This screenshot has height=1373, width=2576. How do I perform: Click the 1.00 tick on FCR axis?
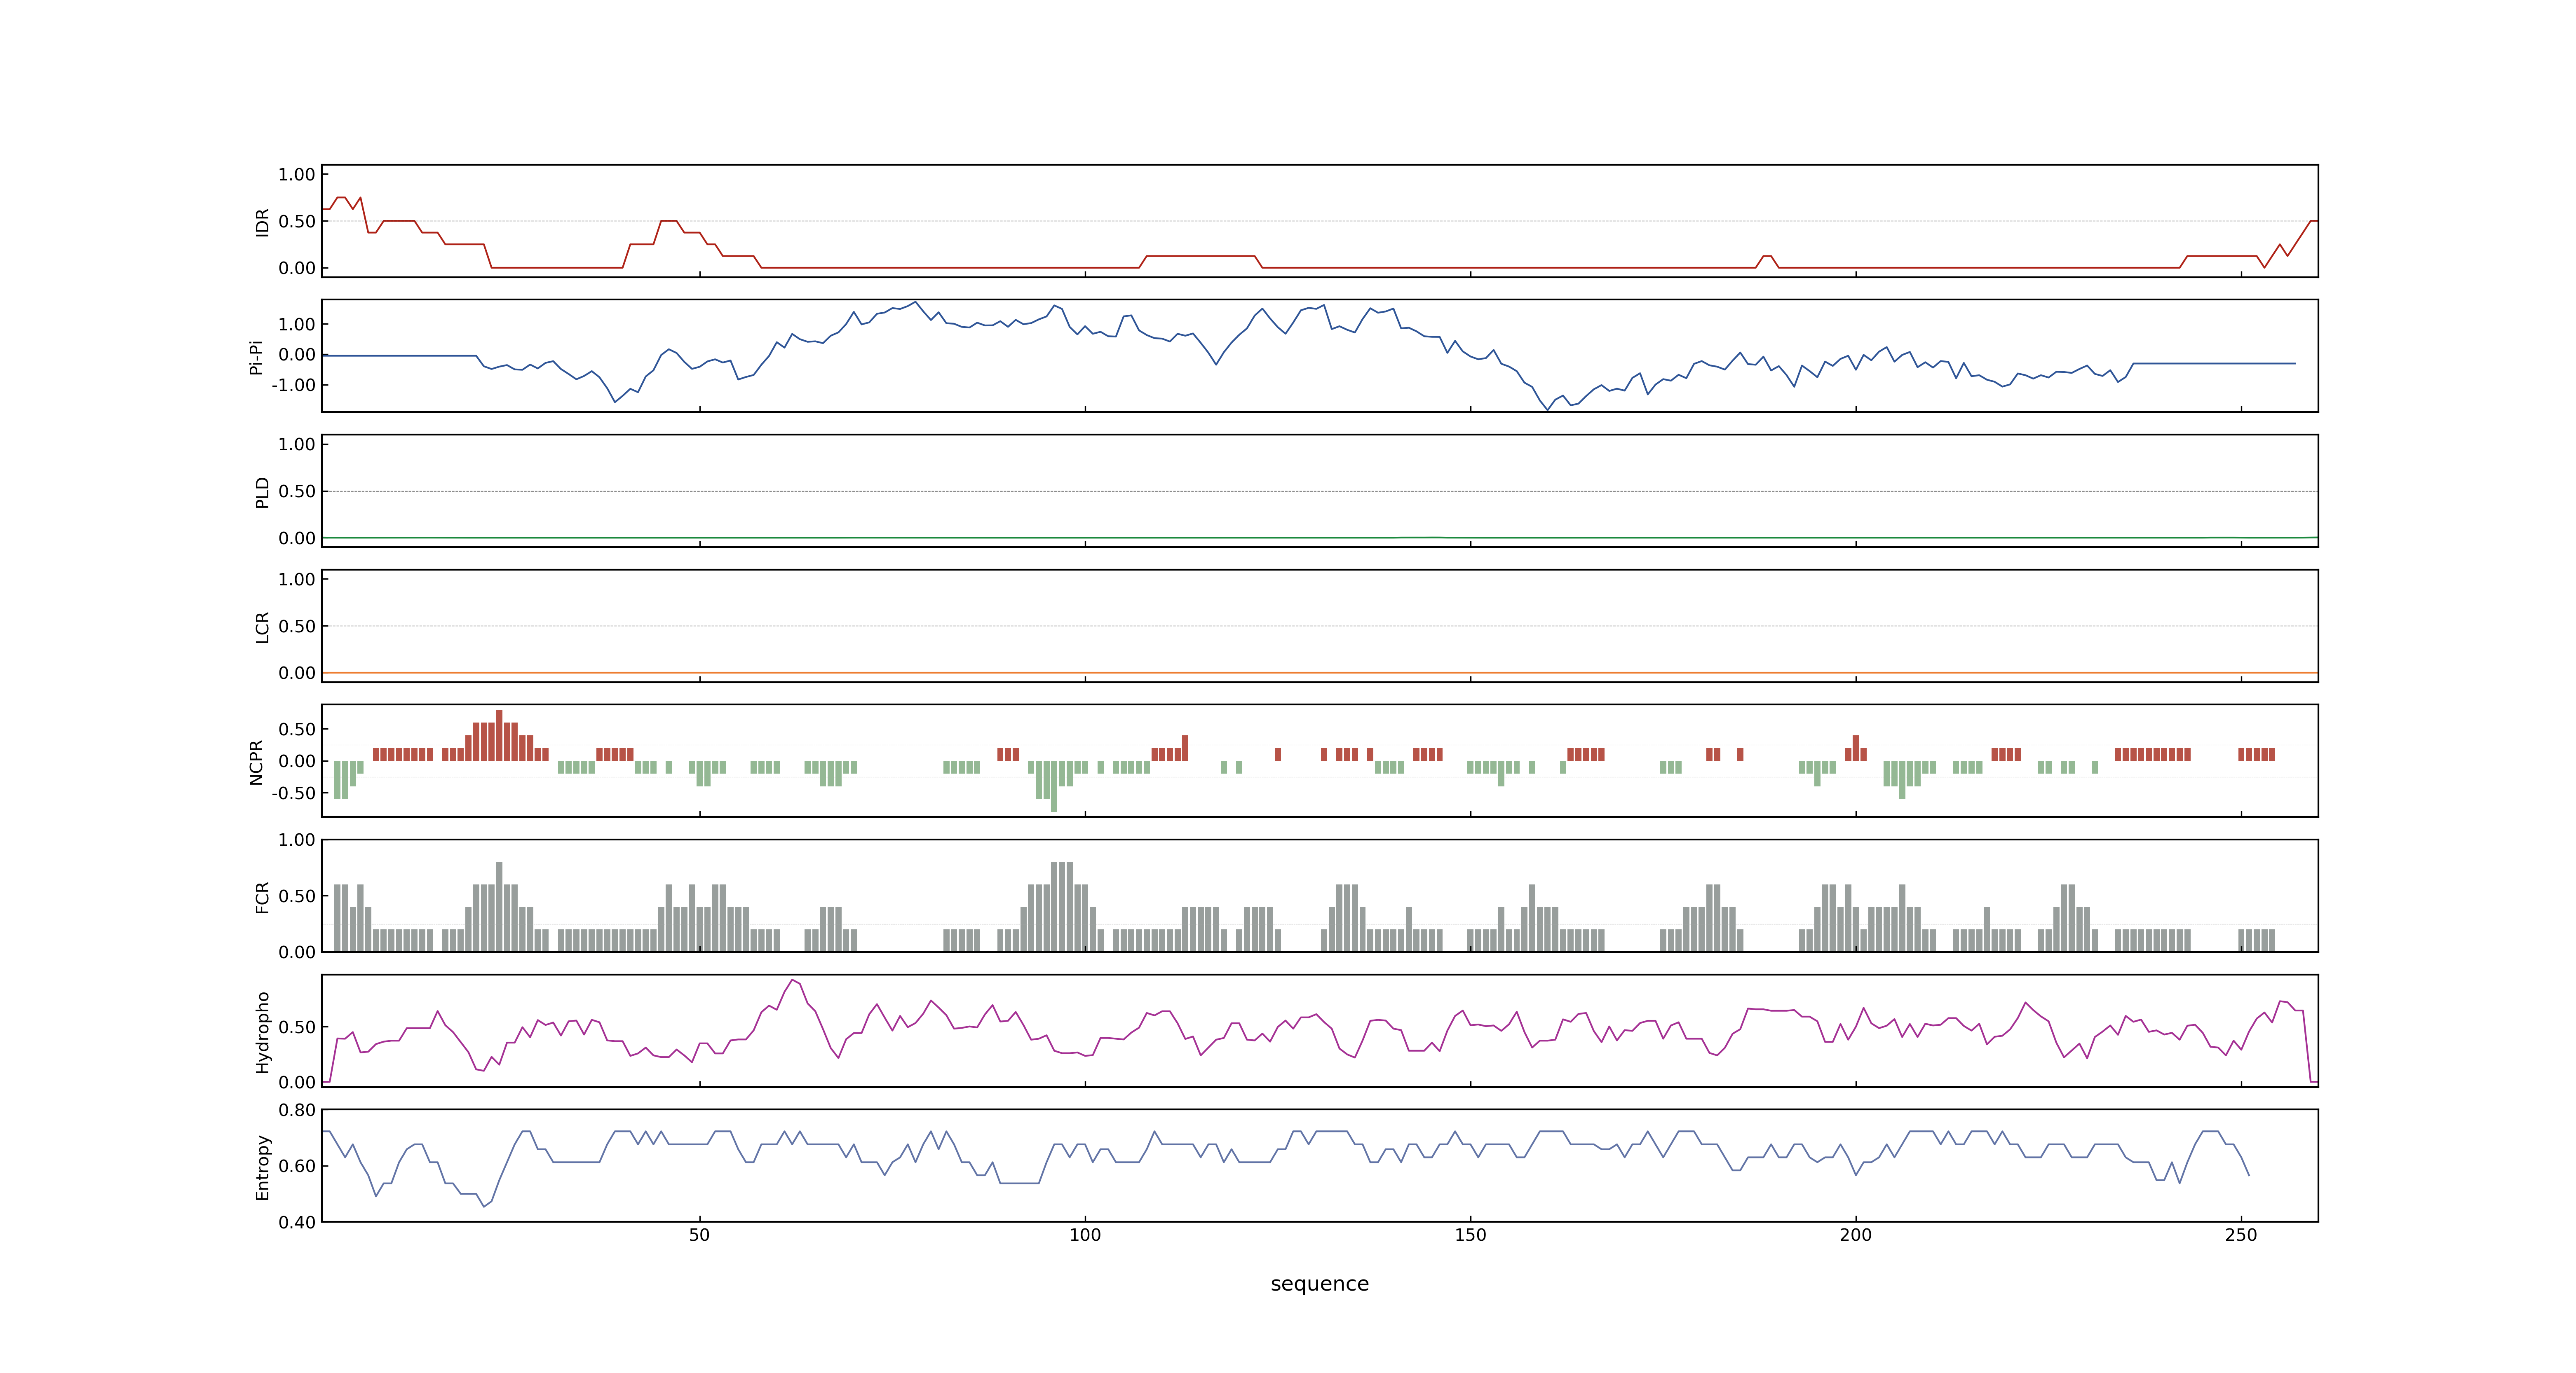click(297, 840)
